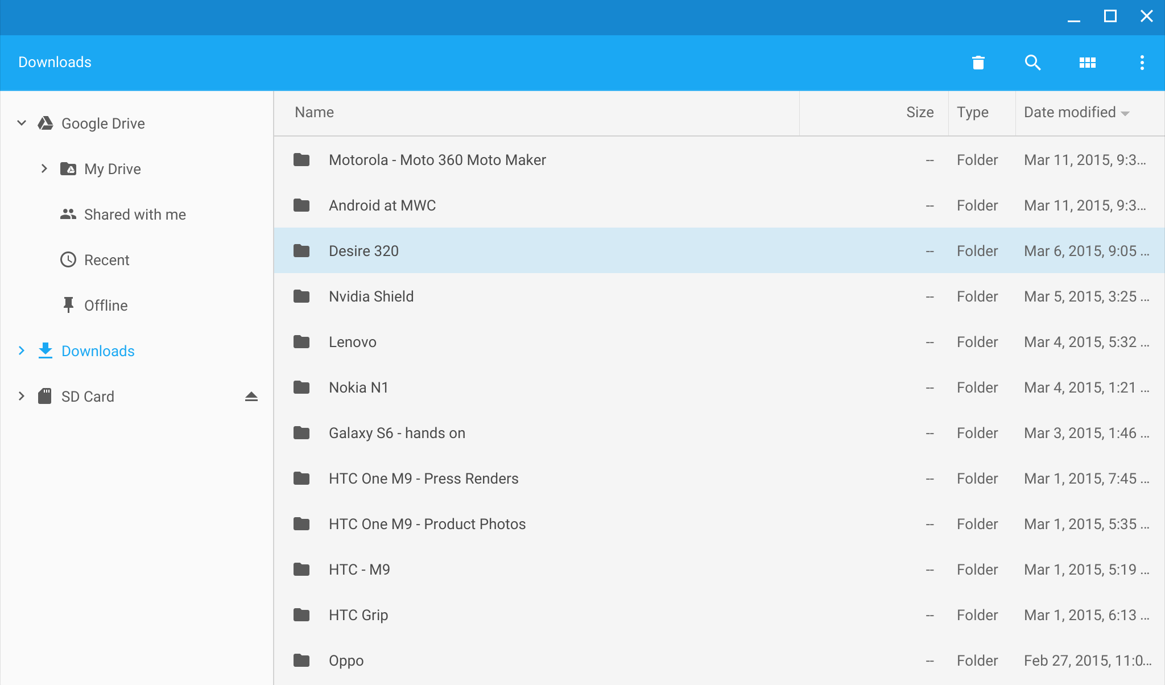Select Galaxy S6 - hands on folder

(x=397, y=433)
